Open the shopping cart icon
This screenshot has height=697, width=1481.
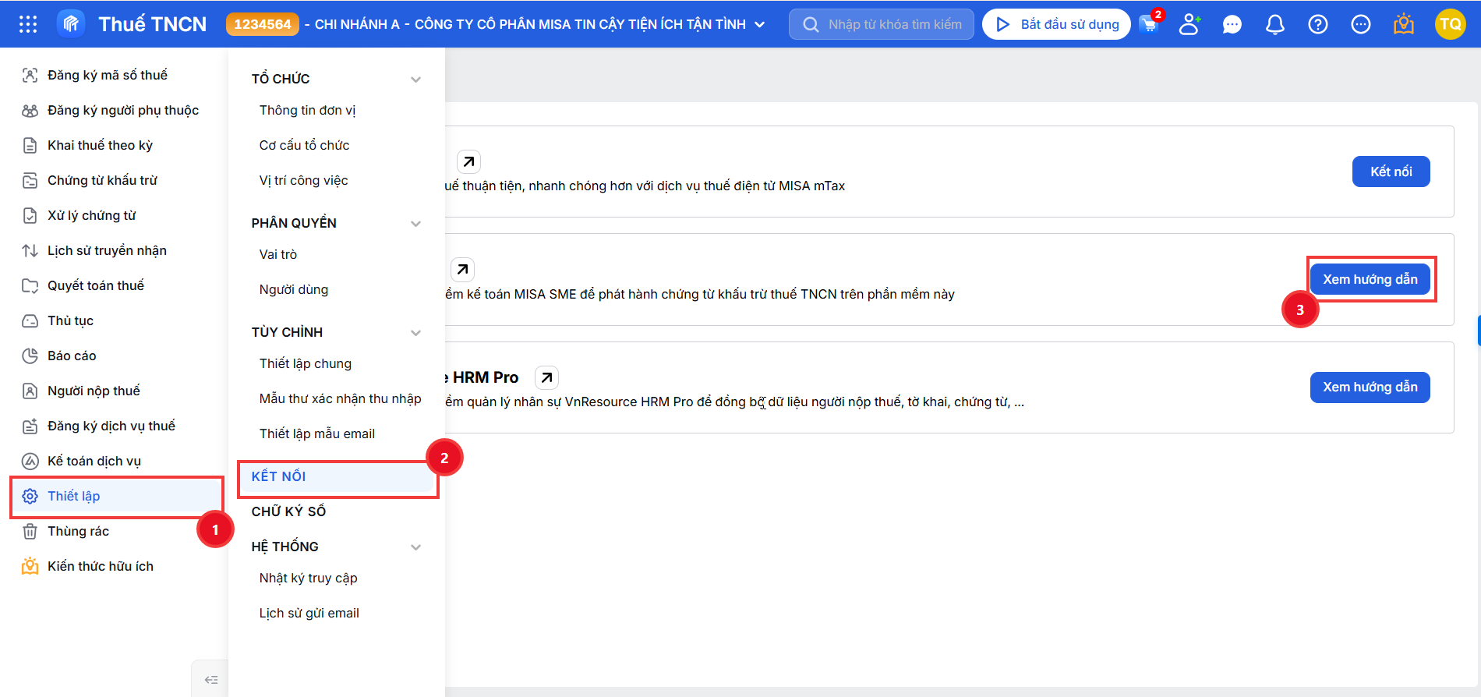pyautogui.click(x=1149, y=24)
